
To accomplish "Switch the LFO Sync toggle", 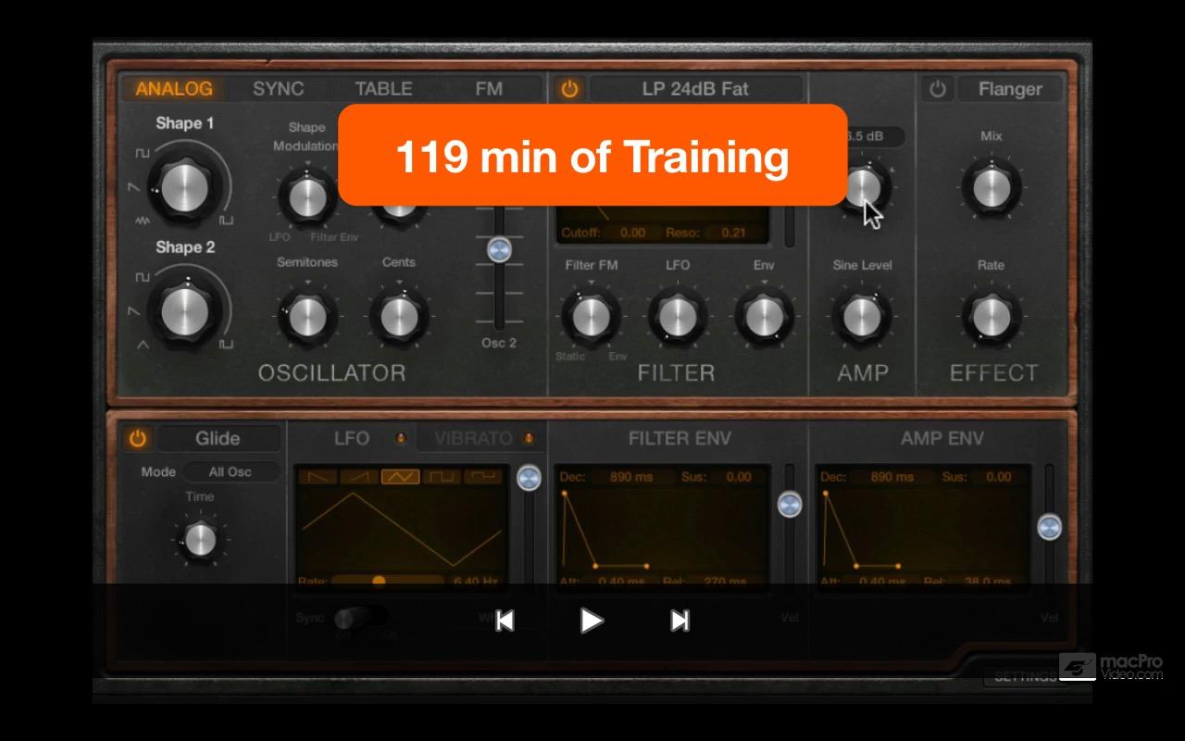I will click(360, 618).
